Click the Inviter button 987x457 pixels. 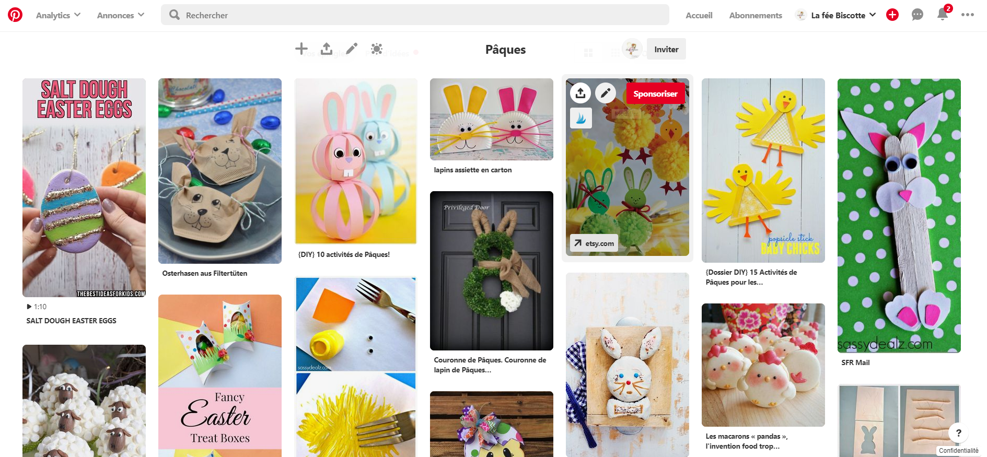[x=666, y=49]
